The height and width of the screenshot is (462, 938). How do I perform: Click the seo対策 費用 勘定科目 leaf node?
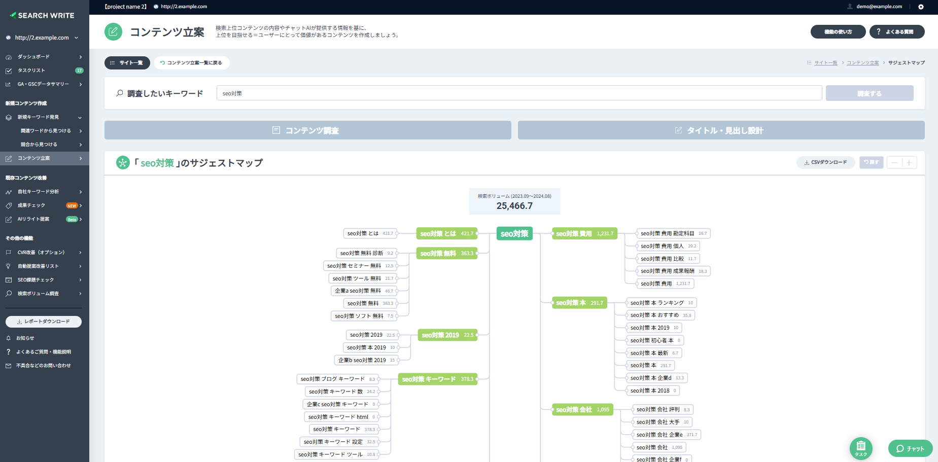click(673, 233)
